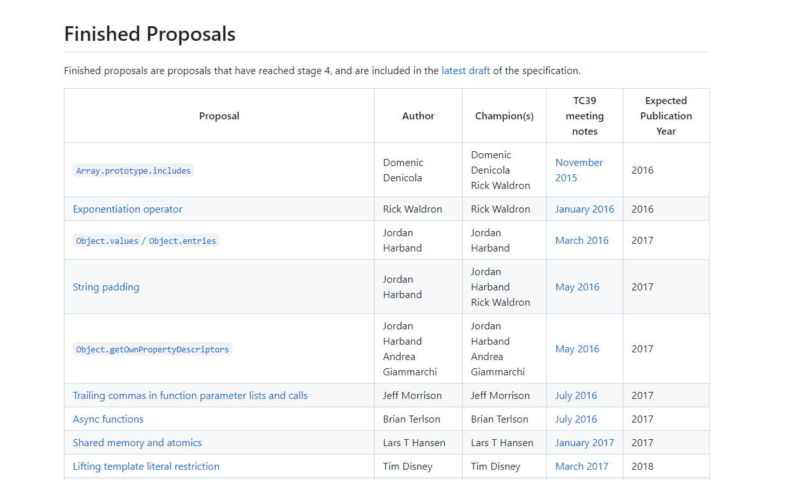Open the Object.entries proposal link

pos(182,241)
